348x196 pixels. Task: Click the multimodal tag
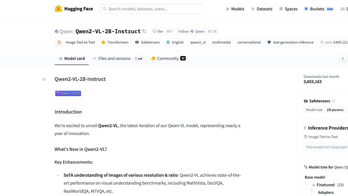pyautogui.click(x=221, y=42)
